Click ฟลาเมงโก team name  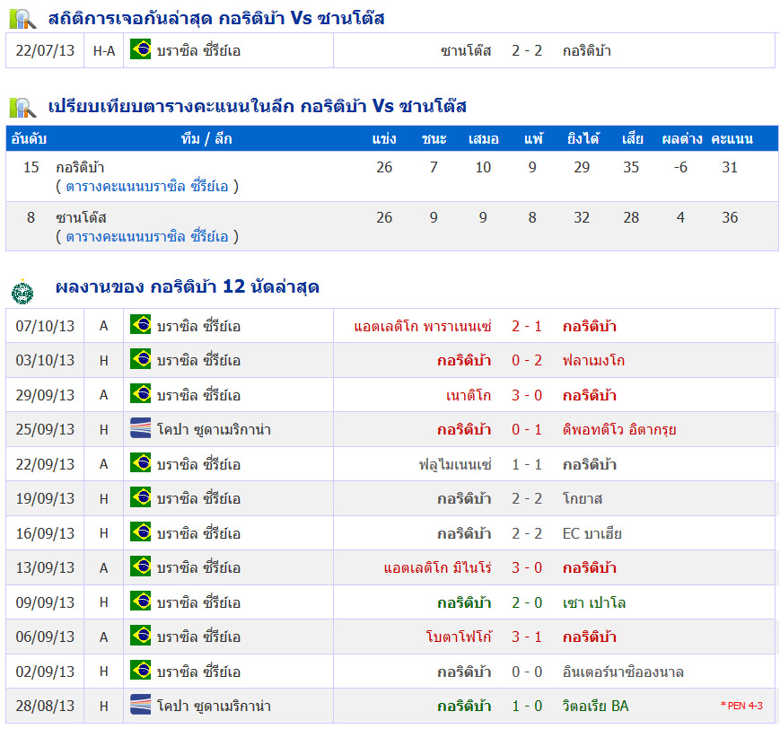pyautogui.click(x=593, y=361)
